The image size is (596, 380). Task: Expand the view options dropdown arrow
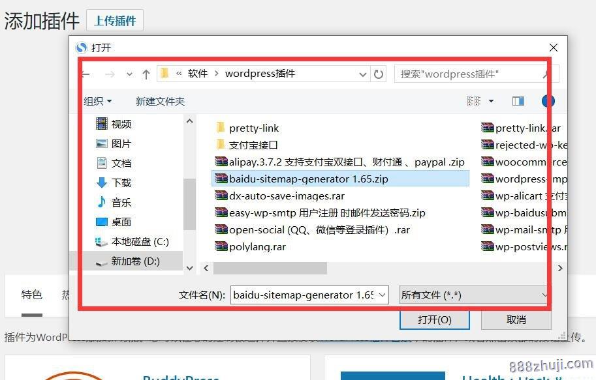491,101
